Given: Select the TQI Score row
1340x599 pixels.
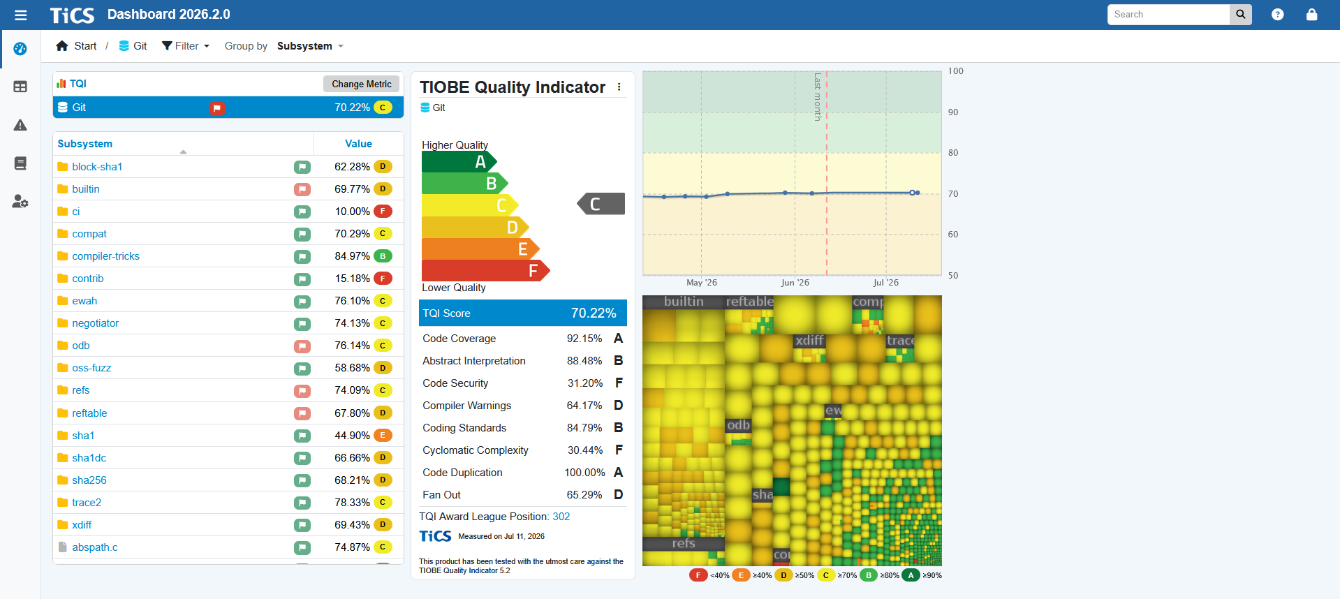Looking at the screenshot, I should [523, 313].
